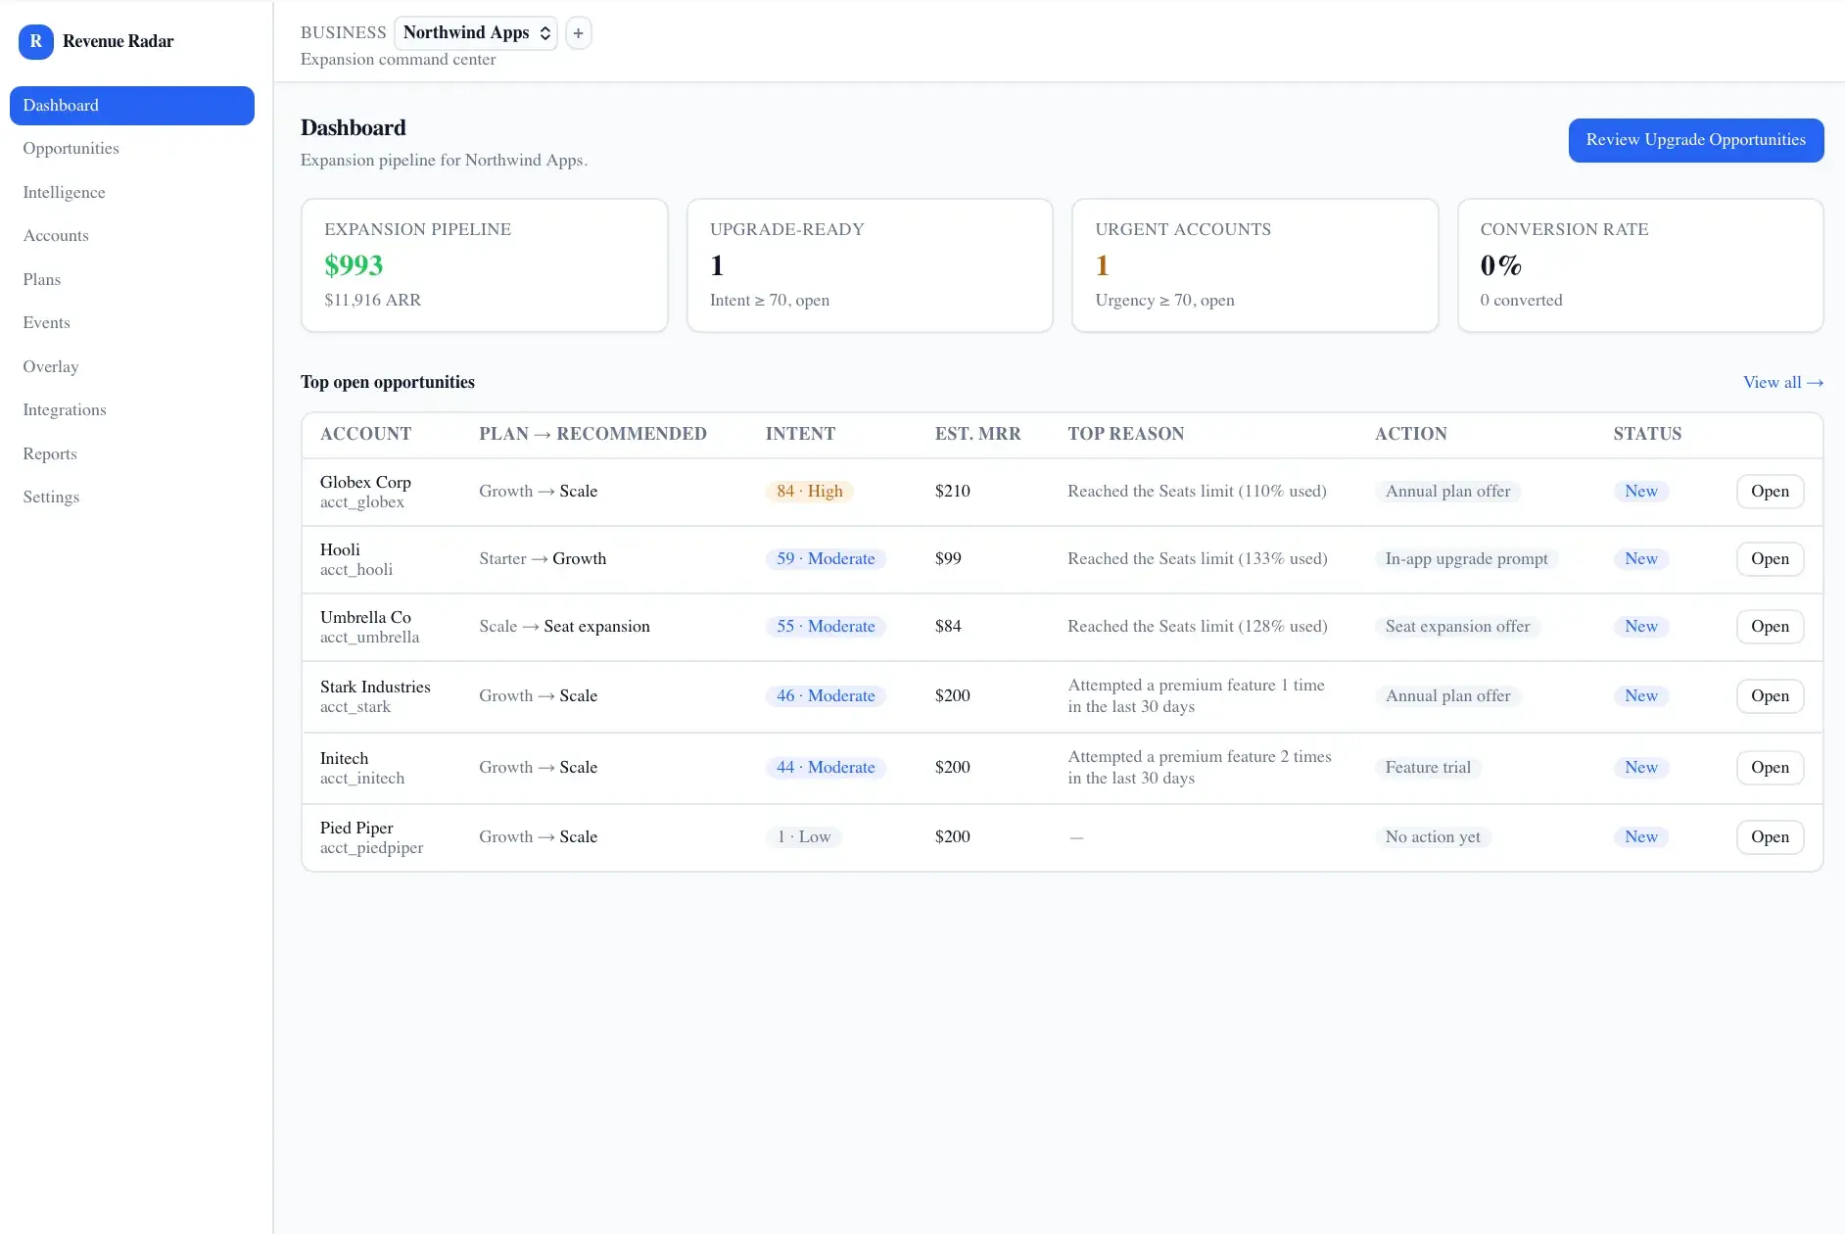This screenshot has width=1845, height=1234.
Task: Click the INTENT column header
Action: [800, 435]
